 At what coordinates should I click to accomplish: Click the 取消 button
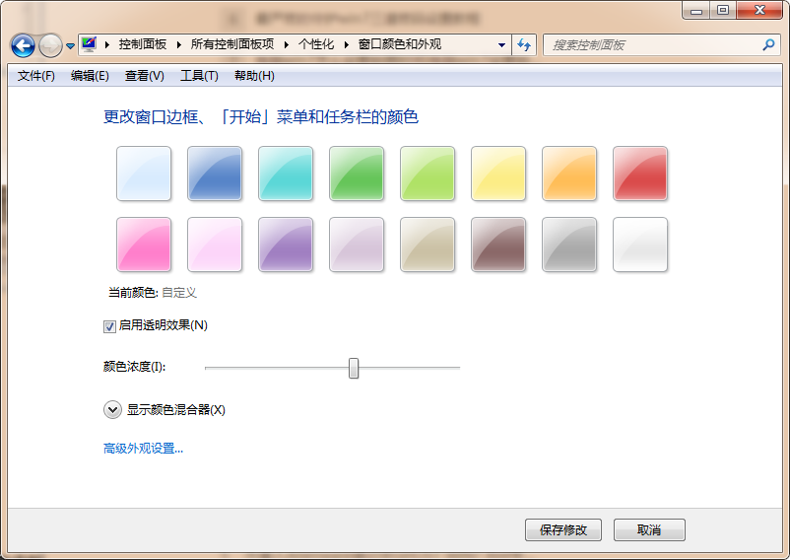click(x=649, y=529)
